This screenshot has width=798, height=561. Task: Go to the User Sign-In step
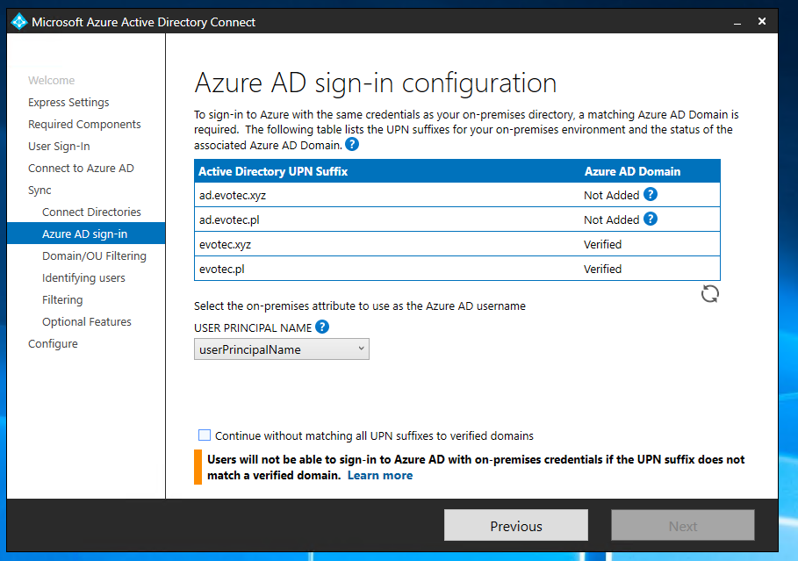point(61,146)
